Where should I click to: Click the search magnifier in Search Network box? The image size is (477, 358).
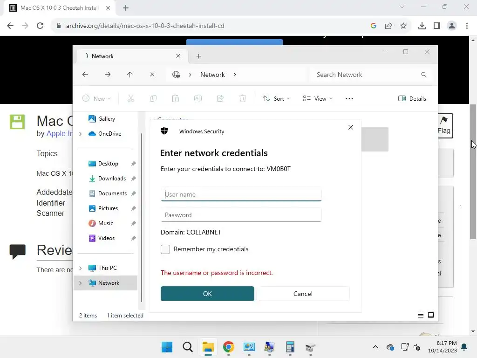click(424, 75)
